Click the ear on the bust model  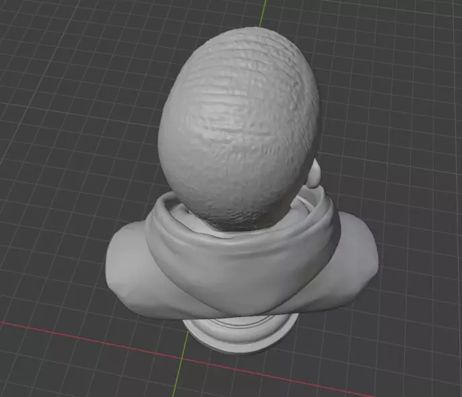[x=314, y=173]
